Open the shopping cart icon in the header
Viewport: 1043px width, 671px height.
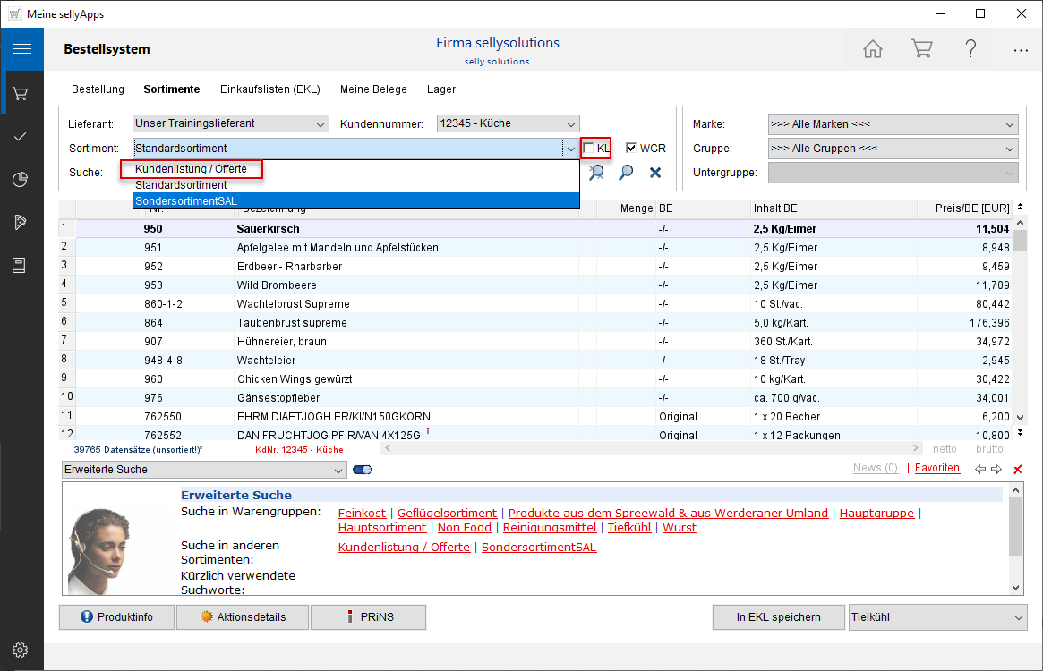pyautogui.click(x=921, y=49)
